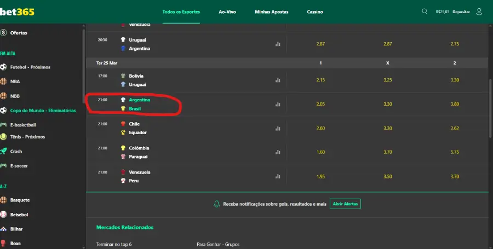Click the basketball icon beside NBB
This screenshot has height=249, width=493.
pos(3,96)
